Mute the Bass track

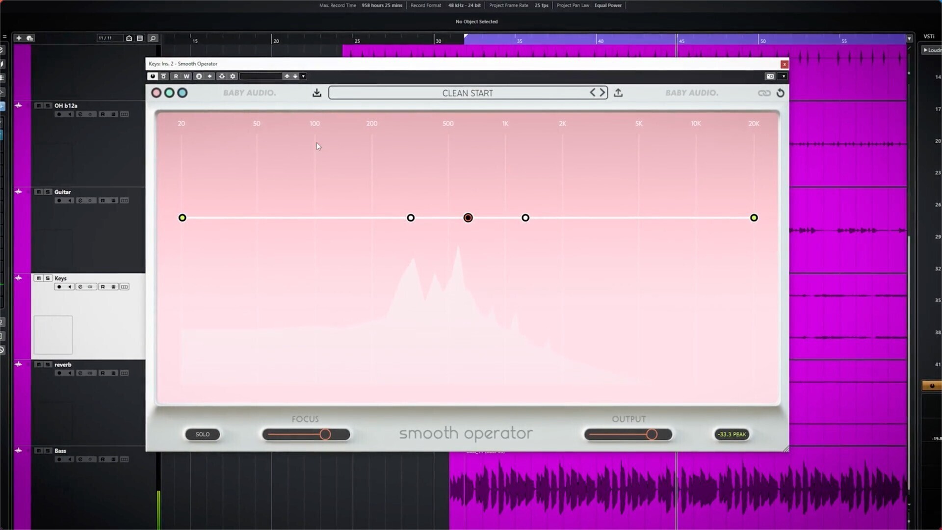point(38,451)
